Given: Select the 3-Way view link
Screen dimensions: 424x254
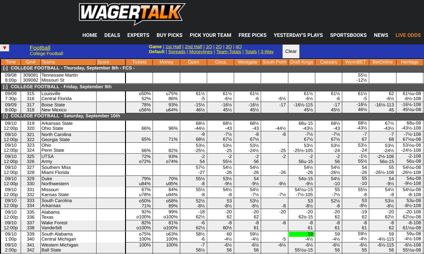Looking at the screenshot, I should tap(267, 52).
